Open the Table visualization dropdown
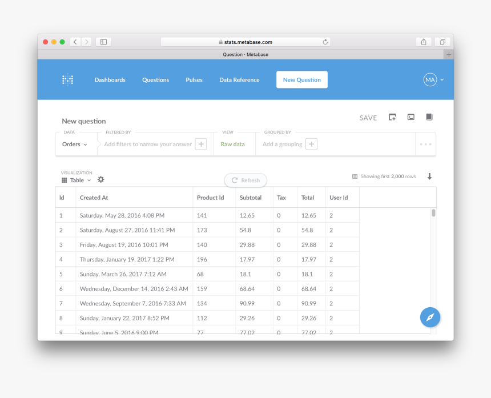This screenshot has height=398, width=491. click(77, 180)
